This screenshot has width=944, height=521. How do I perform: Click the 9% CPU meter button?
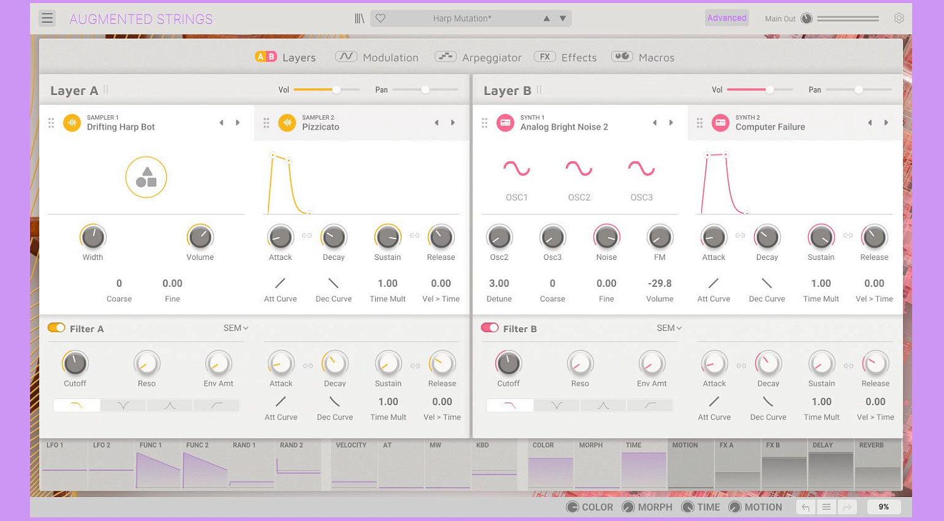tap(884, 507)
